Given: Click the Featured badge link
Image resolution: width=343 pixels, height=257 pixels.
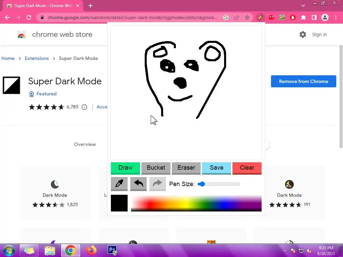Looking at the screenshot, I should point(43,94).
